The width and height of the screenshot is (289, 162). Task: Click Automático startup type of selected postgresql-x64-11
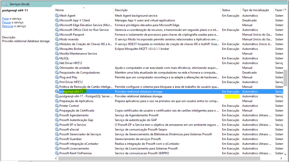(x=250, y=91)
